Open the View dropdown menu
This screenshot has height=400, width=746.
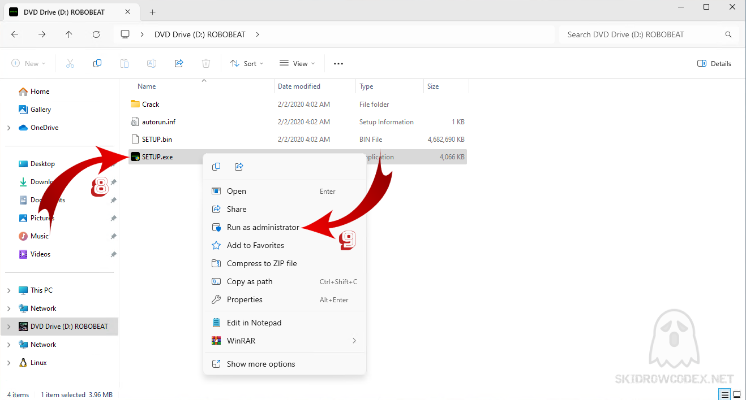[x=297, y=64]
